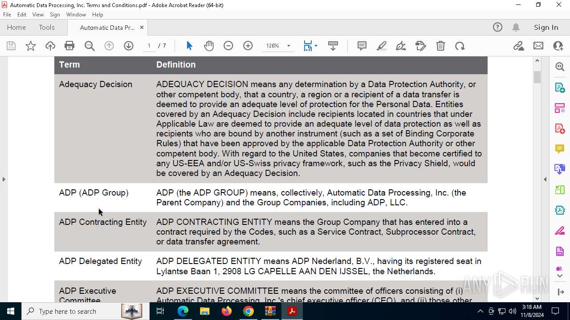Zoom in with plus button
Image resolution: width=570 pixels, height=320 pixels.
248,46
